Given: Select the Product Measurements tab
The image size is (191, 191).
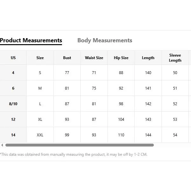Looking at the screenshot, I should pyautogui.click(x=31, y=40).
